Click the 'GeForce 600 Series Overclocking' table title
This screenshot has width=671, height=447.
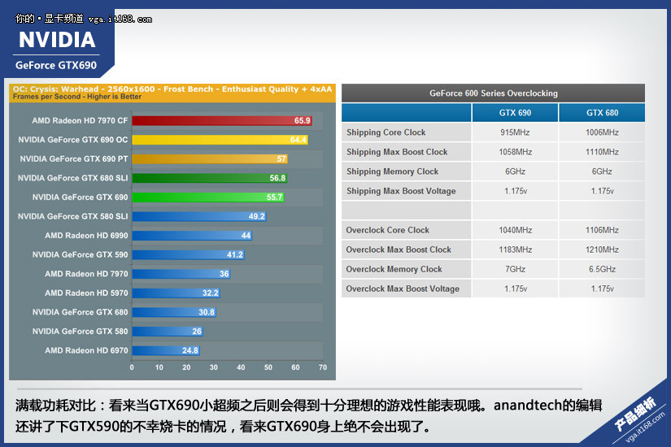[494, 93]
